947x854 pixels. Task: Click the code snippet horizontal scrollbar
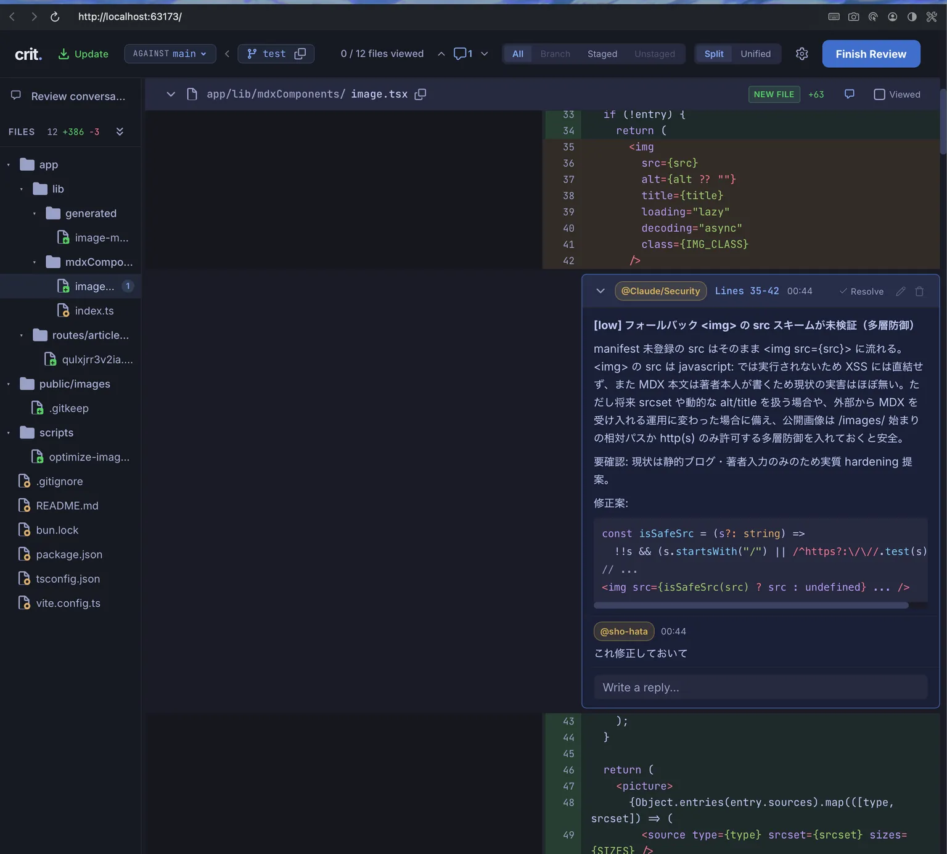tap(751, 606)
